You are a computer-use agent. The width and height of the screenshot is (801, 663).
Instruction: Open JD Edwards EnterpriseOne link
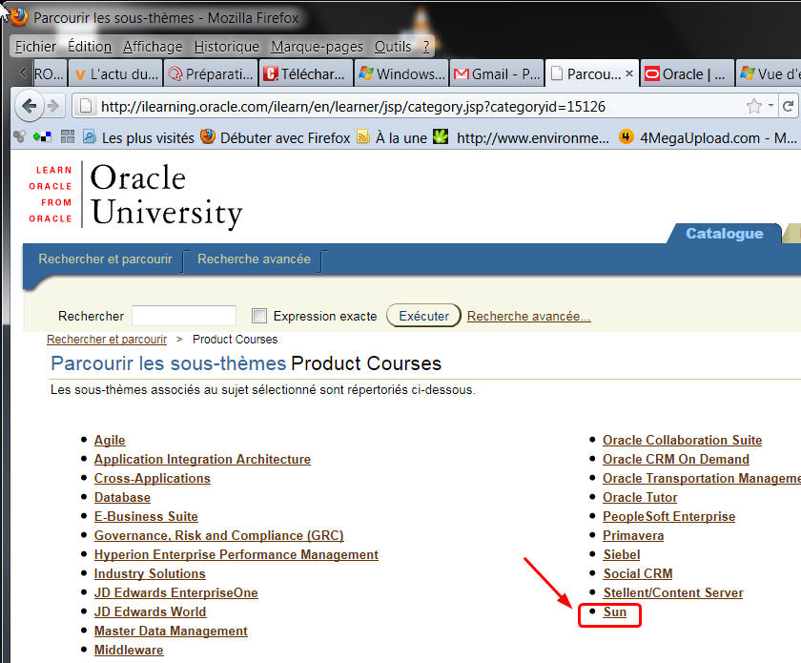[175, 592]
